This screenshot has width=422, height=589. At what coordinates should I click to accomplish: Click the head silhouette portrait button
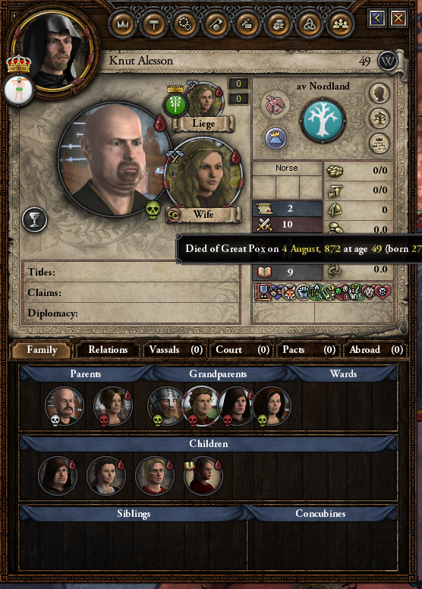coord(379,93)
